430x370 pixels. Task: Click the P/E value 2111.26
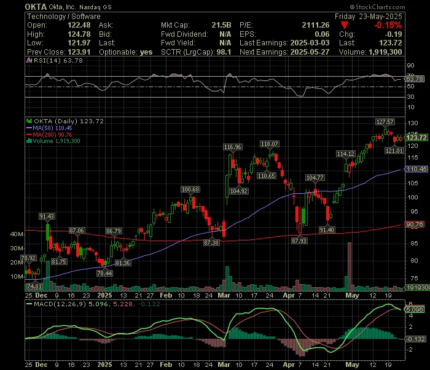click(x=316, y=25)
